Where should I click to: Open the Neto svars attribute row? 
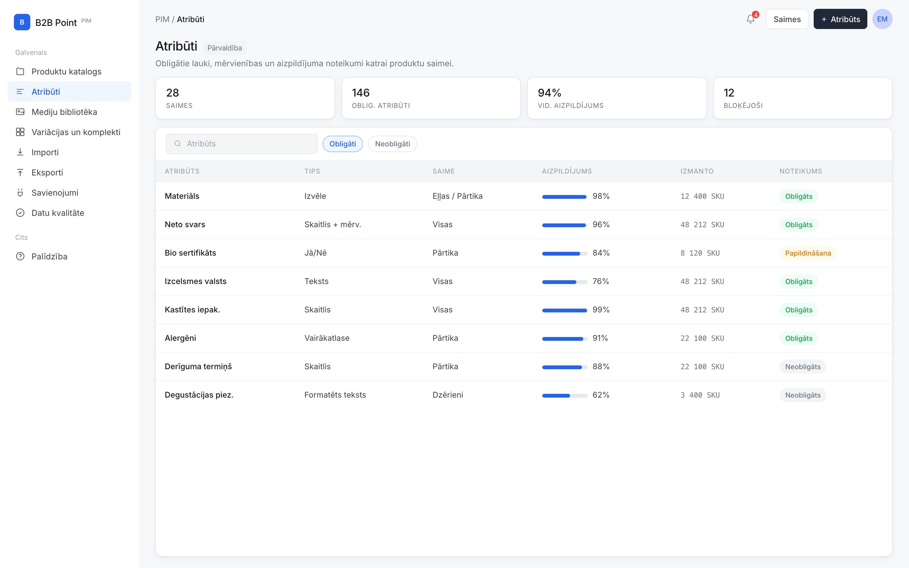coord(524,225)
